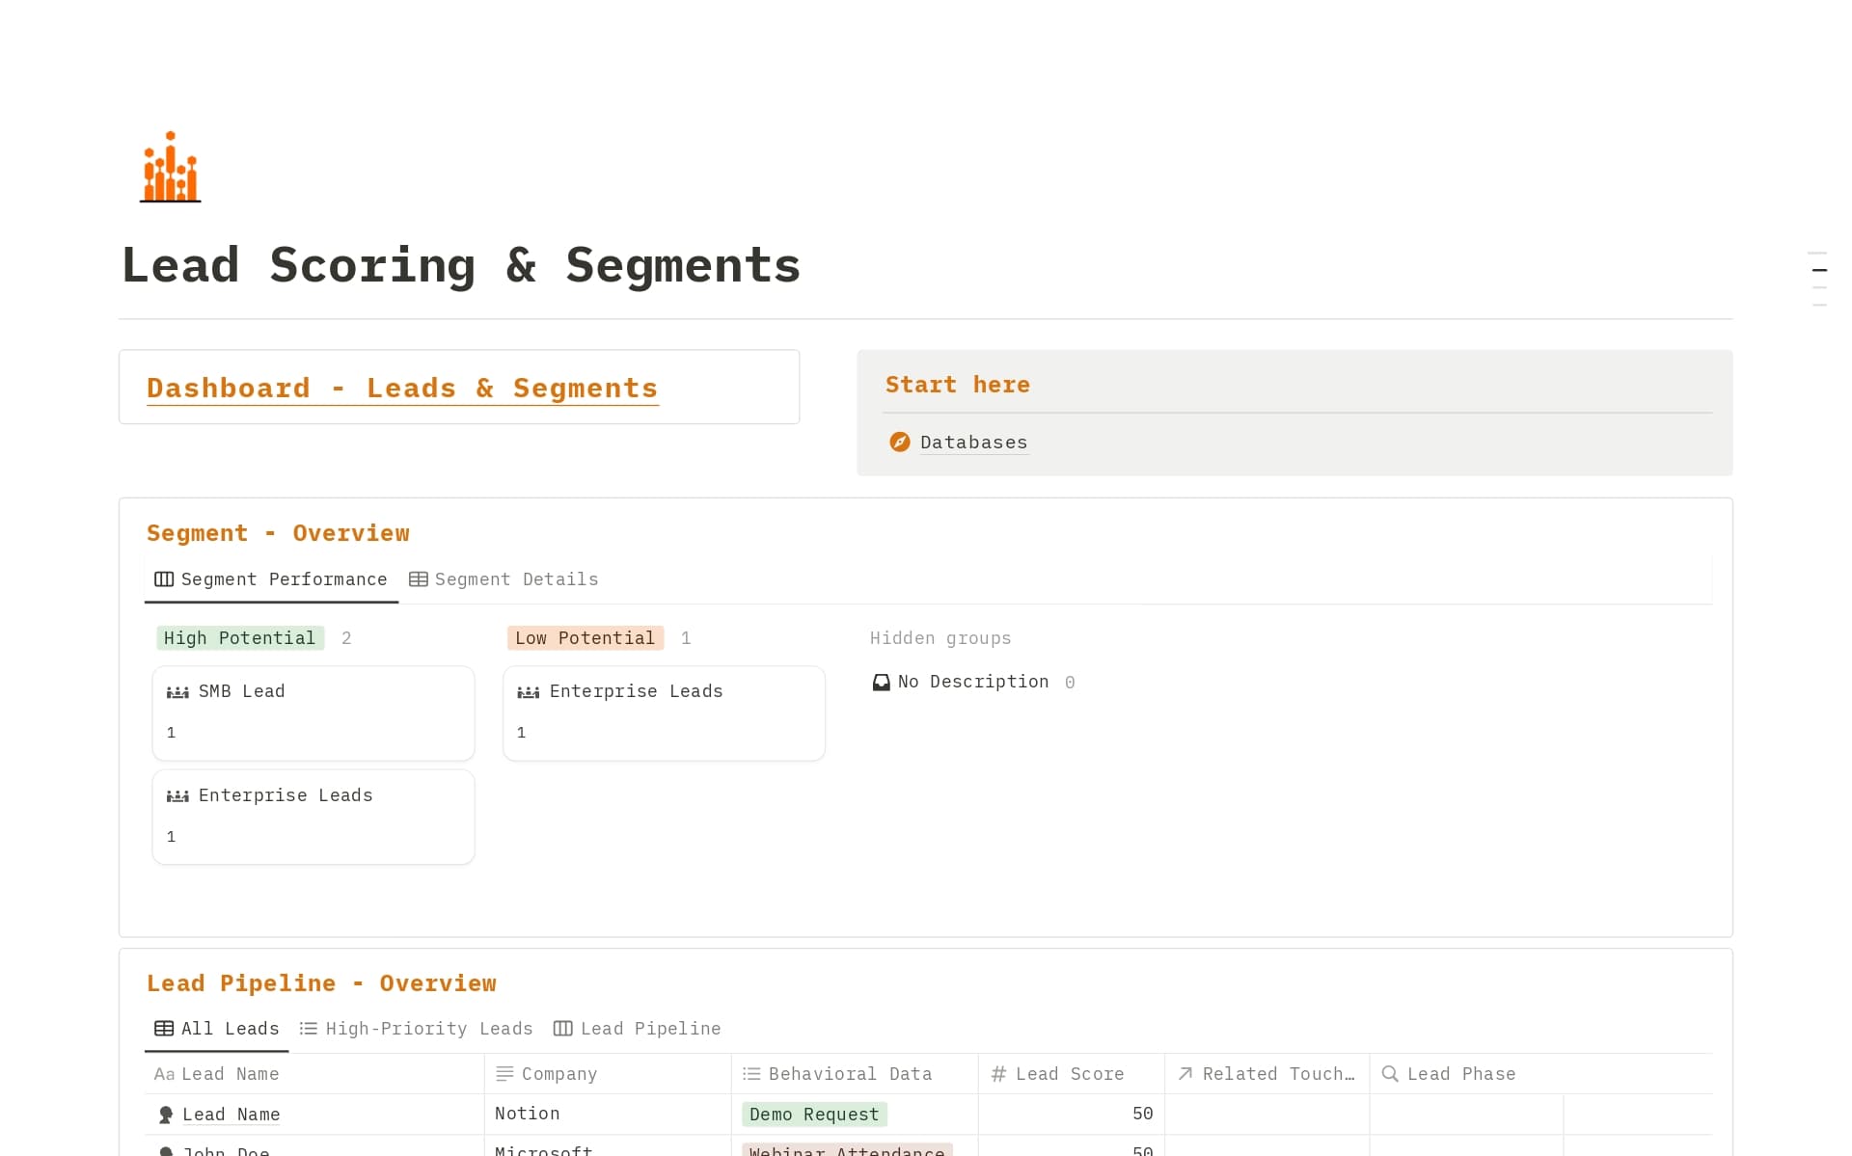The image size is (1852, 1156).
Task: Open the Lead Score column header menu
Action: [x=1072, y=1074]
